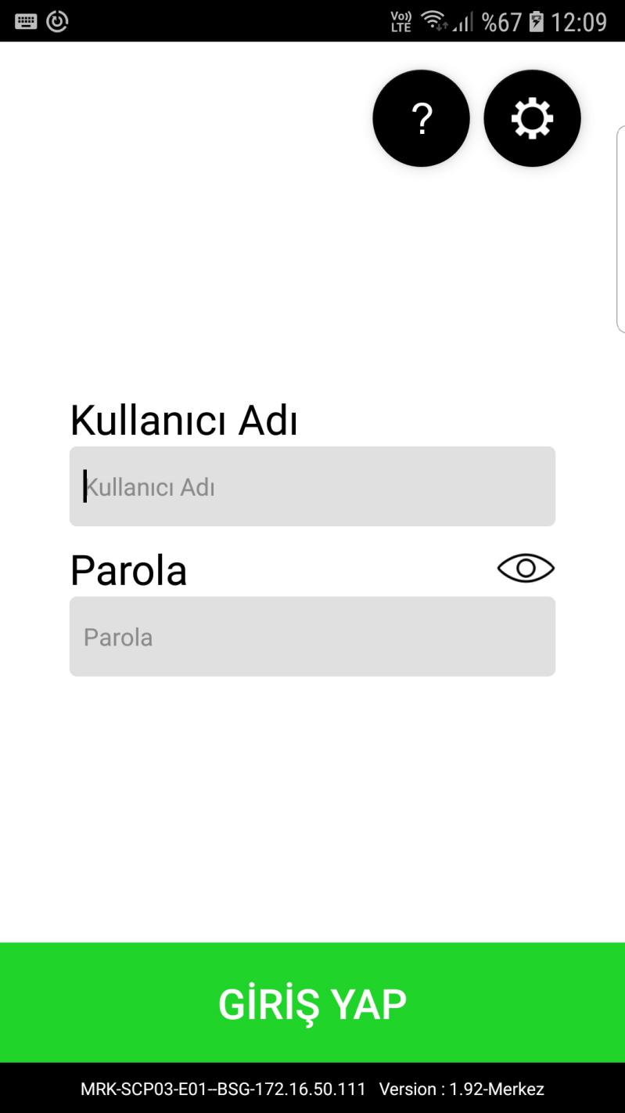
Task: Tap the Version : 1.92-Merkez footer text
Action: 462,1089
